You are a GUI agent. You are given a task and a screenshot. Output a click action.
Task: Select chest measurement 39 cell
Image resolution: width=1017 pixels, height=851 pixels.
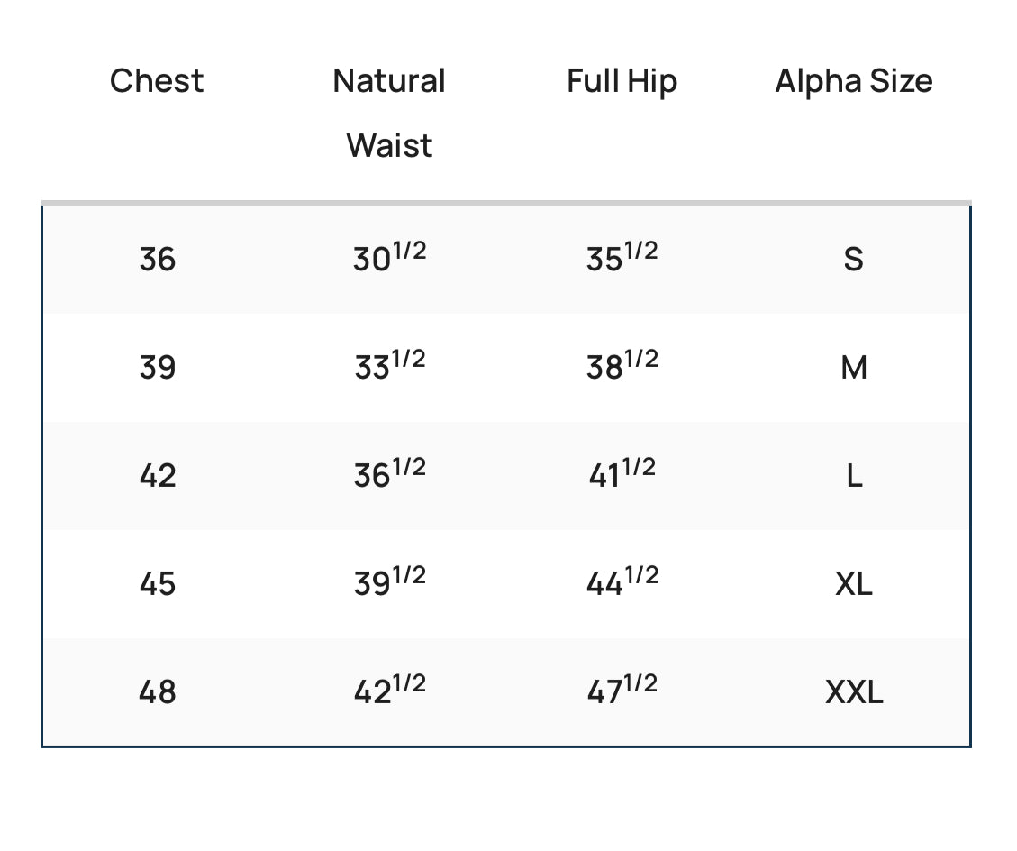(158, 368)
